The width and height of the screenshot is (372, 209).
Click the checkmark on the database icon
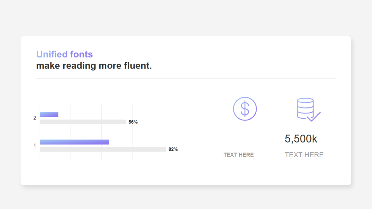coord(314,117)
